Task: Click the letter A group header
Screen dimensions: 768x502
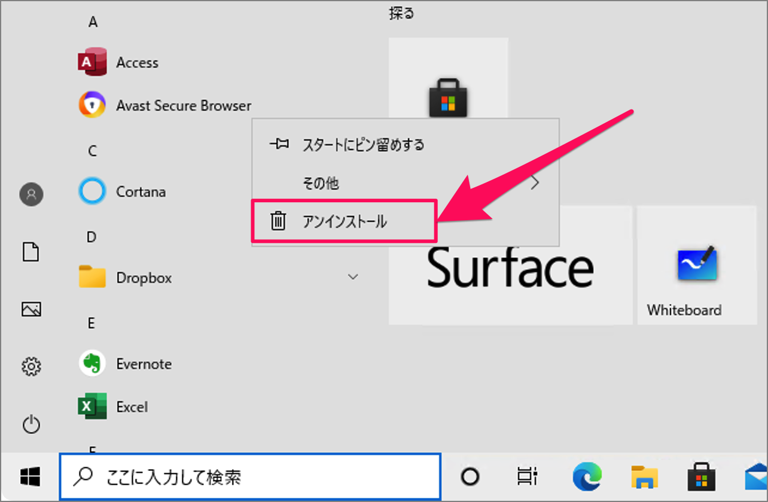Action: 93,22
